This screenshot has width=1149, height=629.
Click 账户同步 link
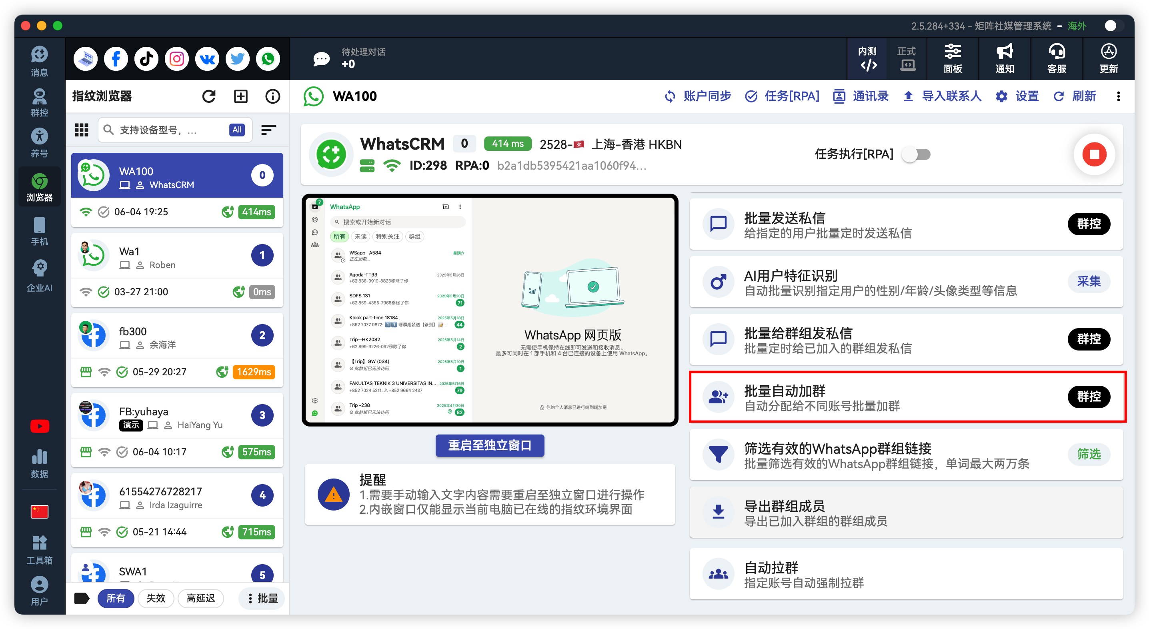pyautogui.click(x=698, y=96)
